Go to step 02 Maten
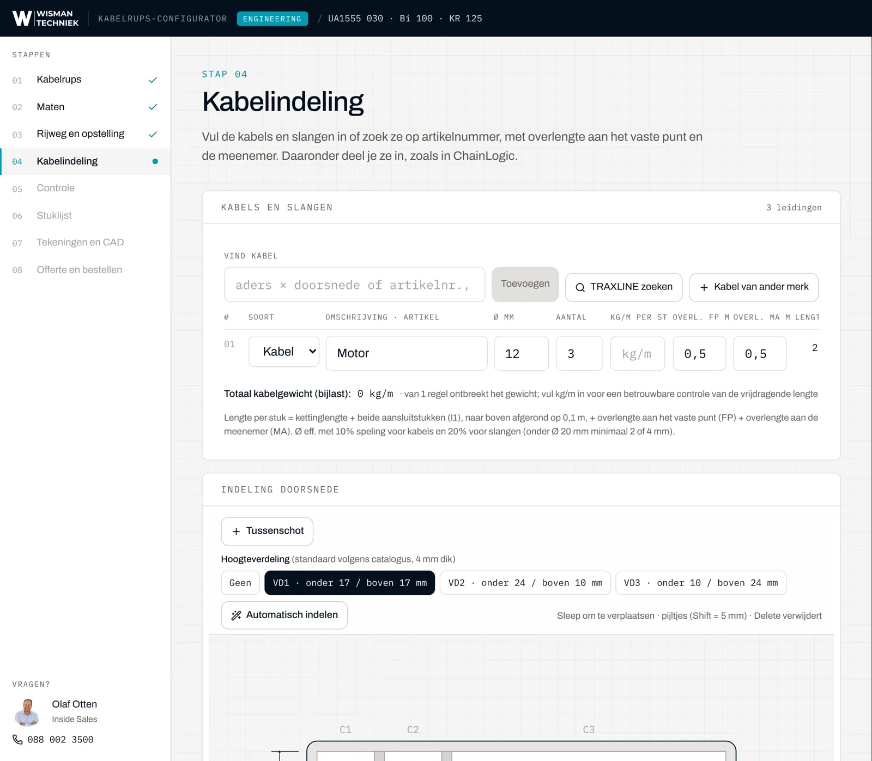Viewport: 872px width, 761px height. pyautogui.click(x=86, y=107)
